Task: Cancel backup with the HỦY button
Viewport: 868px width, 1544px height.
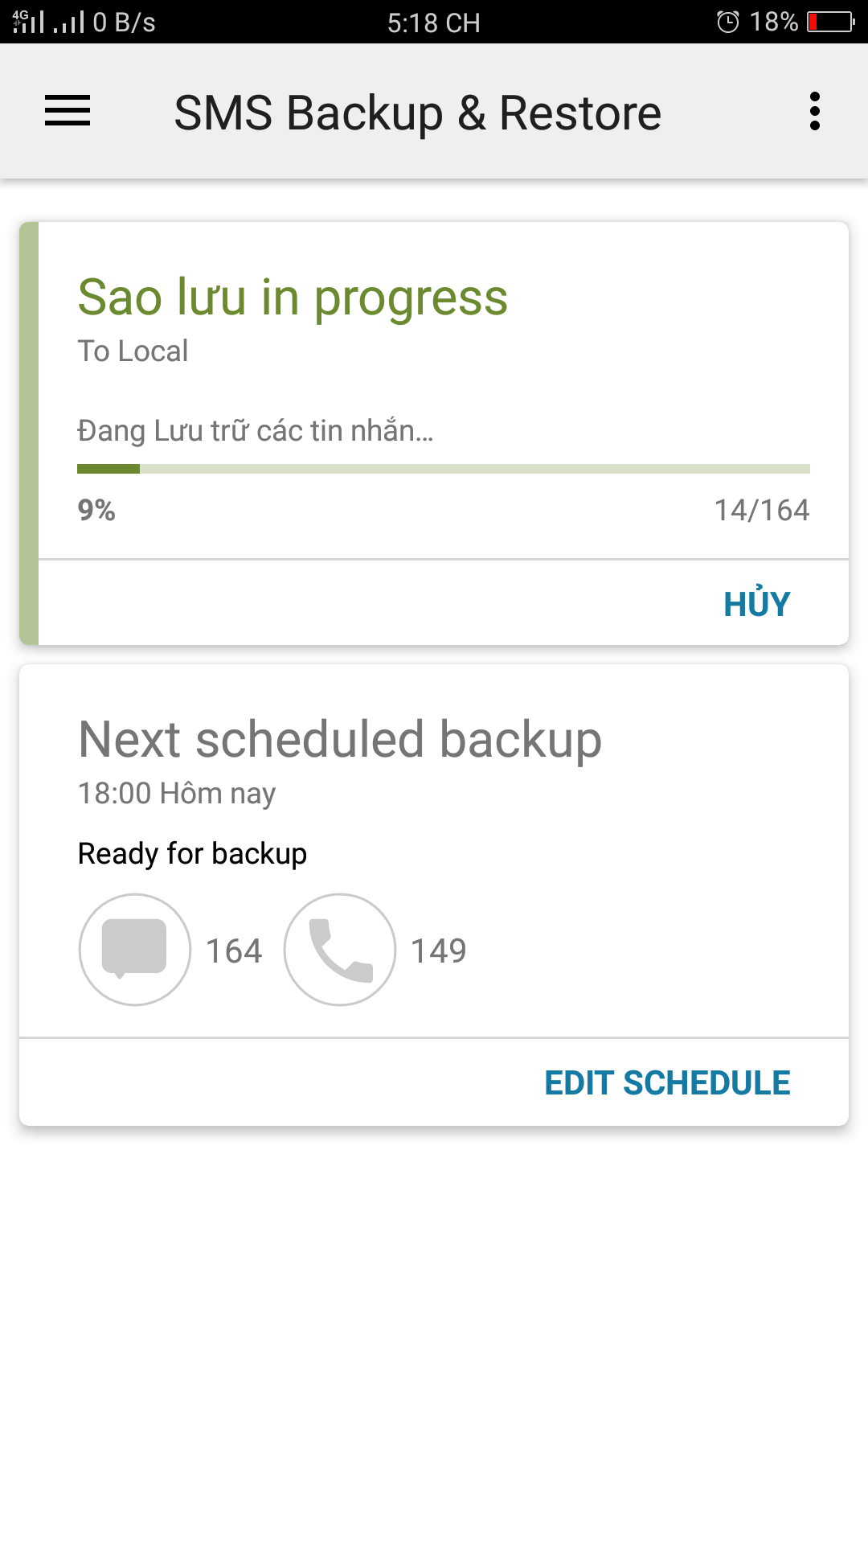Action: tap(756, 604)
